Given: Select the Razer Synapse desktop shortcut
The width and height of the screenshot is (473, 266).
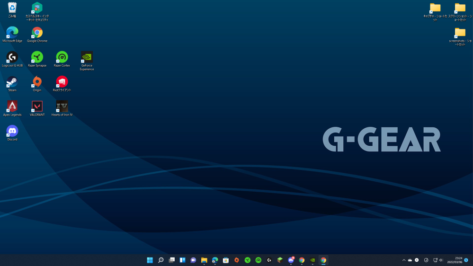Looking at the screenshot, I should click(x=37, y=60).
